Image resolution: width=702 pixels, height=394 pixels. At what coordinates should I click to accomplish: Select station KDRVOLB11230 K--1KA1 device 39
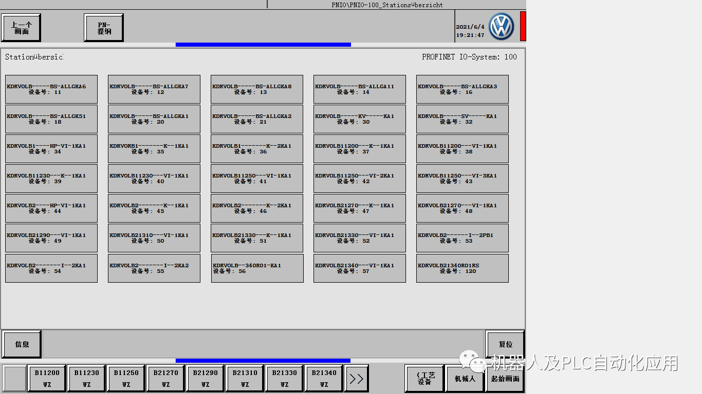51,179
